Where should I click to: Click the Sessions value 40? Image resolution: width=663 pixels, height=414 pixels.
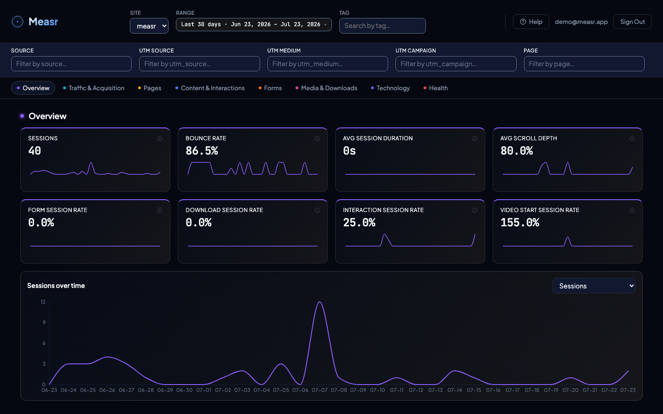click(x=35, y=151)
